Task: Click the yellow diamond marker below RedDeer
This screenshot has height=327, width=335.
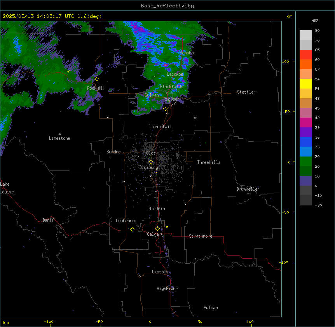Action: [x=165, y=109]
